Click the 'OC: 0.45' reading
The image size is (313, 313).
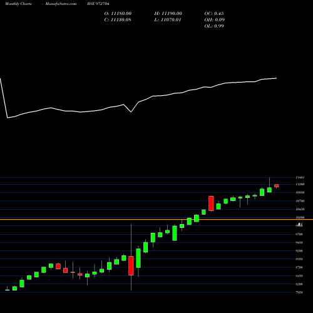pos(214,14)
